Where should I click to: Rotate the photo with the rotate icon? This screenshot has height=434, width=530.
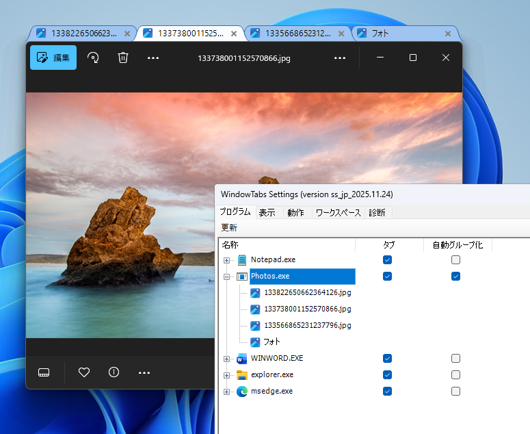[x=93, y=58]
